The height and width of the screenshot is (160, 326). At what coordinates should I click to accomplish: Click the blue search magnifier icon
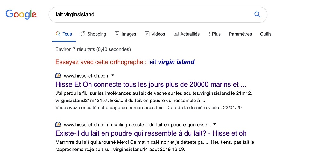pos(257,15)
